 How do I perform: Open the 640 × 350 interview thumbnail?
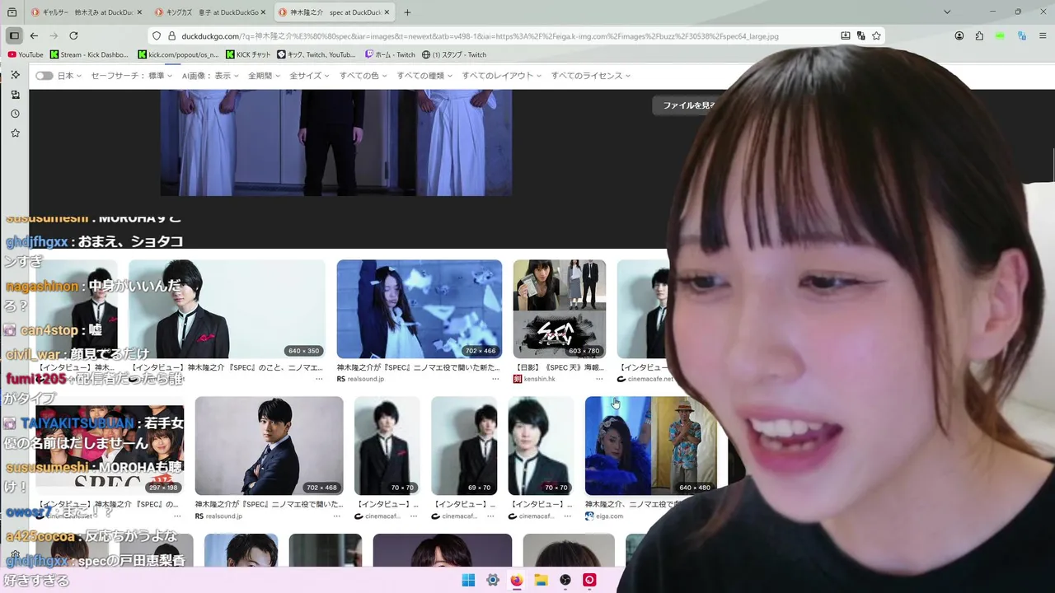[x=227, y=309]
